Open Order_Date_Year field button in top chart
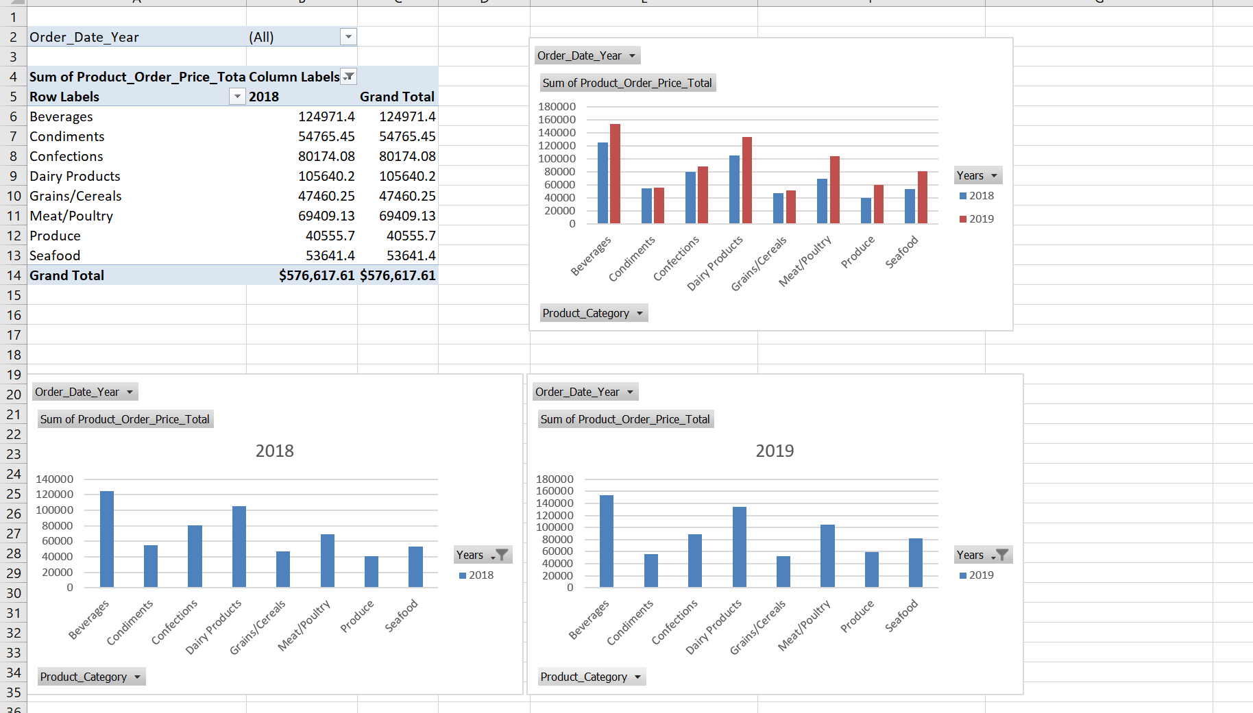Screen dimensions: 1253x713 [x=587, y=55]
